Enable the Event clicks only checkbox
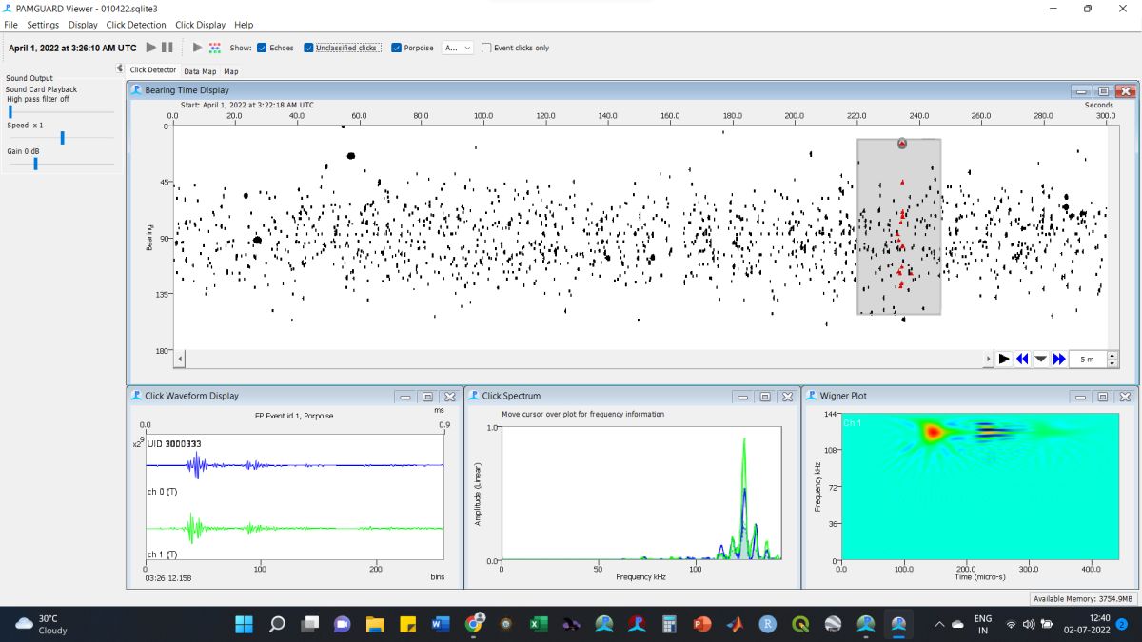This screenshot has height=642, width=1142. tap(486, 48)
